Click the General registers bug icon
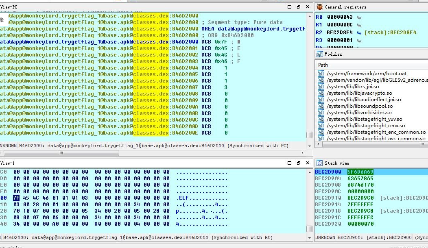The height and width of the screenshot is (248, 428). tap(320, 7)
